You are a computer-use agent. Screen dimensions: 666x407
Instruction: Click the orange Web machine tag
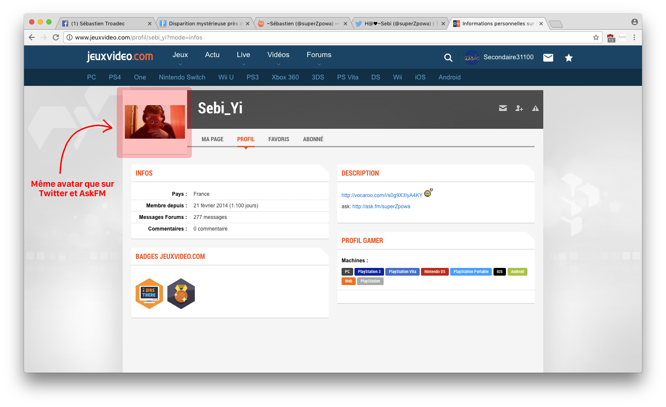click(x=348, y=281)
